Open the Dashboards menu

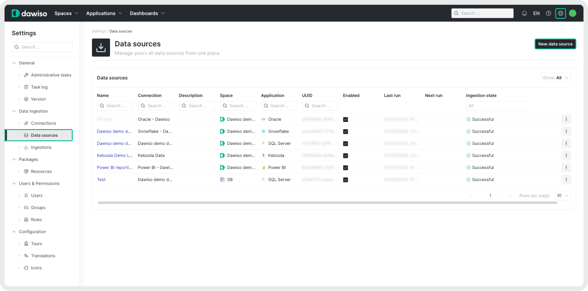click(x=147, y=13)
